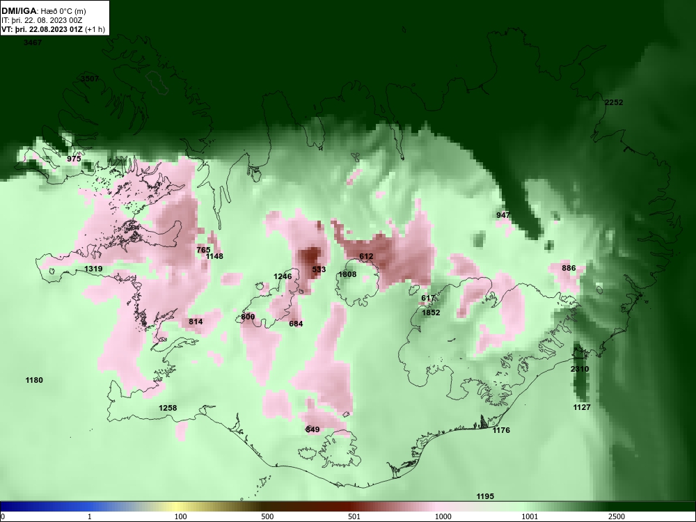The height and width of the screenshot is (522, 696).
Task: Click the legend label 1001
Action: (x=530, y=516)
